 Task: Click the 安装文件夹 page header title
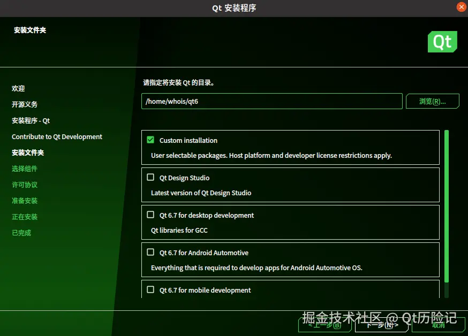[x=30, y=30]
